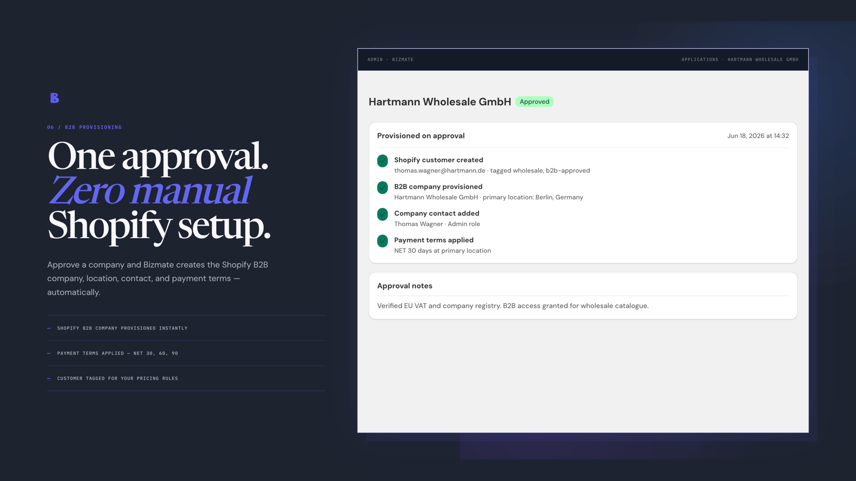Click the green check beside B2B company provisioned
Viewport: 856px width, 481px height.
(x=383, y=188)
